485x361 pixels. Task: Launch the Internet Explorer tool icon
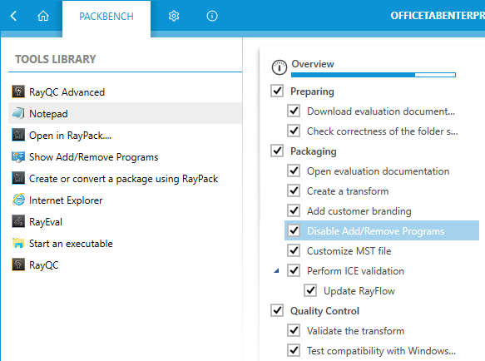coord(18,200)
